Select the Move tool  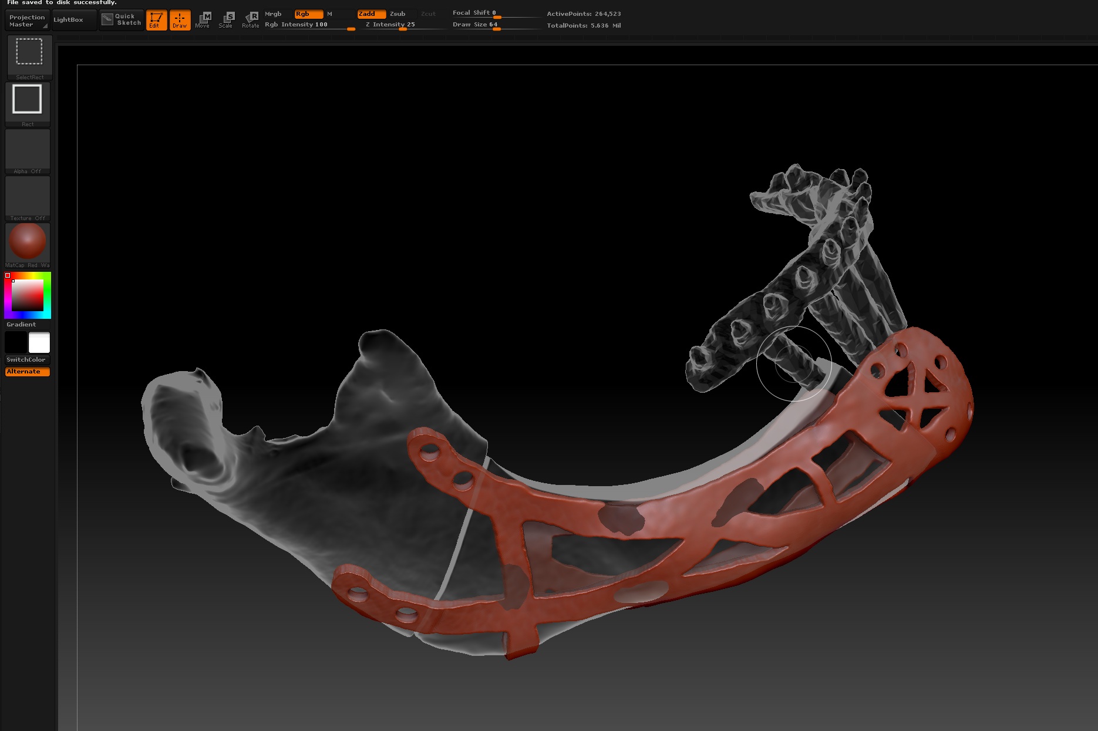(203, 20)
